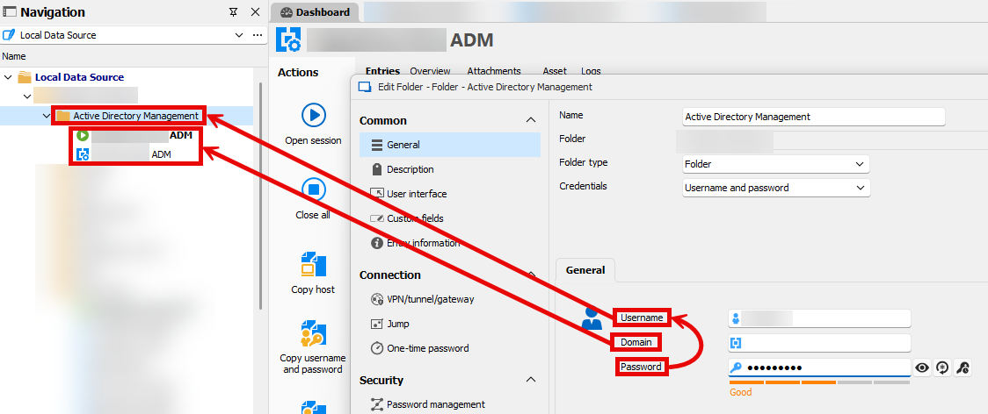The image size is (988, 414).
Task: Collapse the Security section
Action: tap(531, 380)
